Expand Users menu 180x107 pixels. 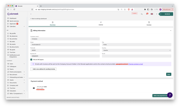coord(24,64)
